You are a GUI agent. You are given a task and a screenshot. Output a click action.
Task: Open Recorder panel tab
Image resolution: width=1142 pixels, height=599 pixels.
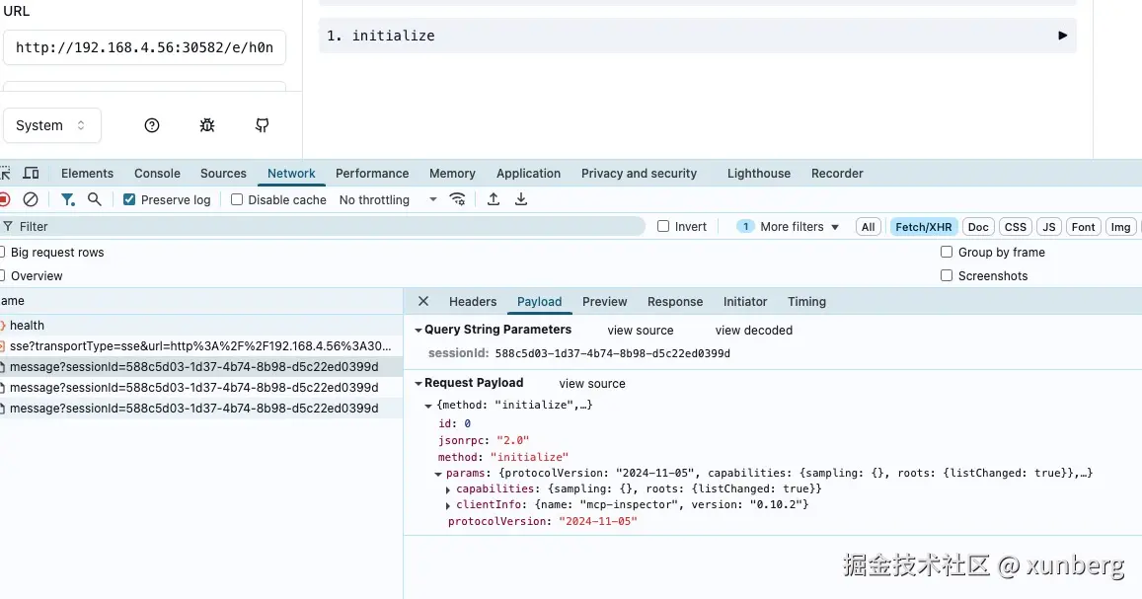click(838, 174)
